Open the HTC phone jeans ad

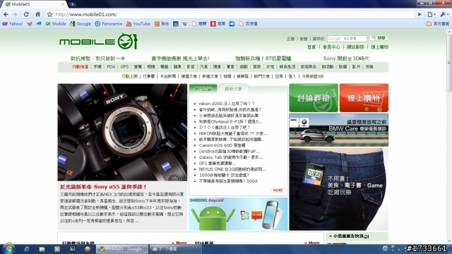click(339, 189)
